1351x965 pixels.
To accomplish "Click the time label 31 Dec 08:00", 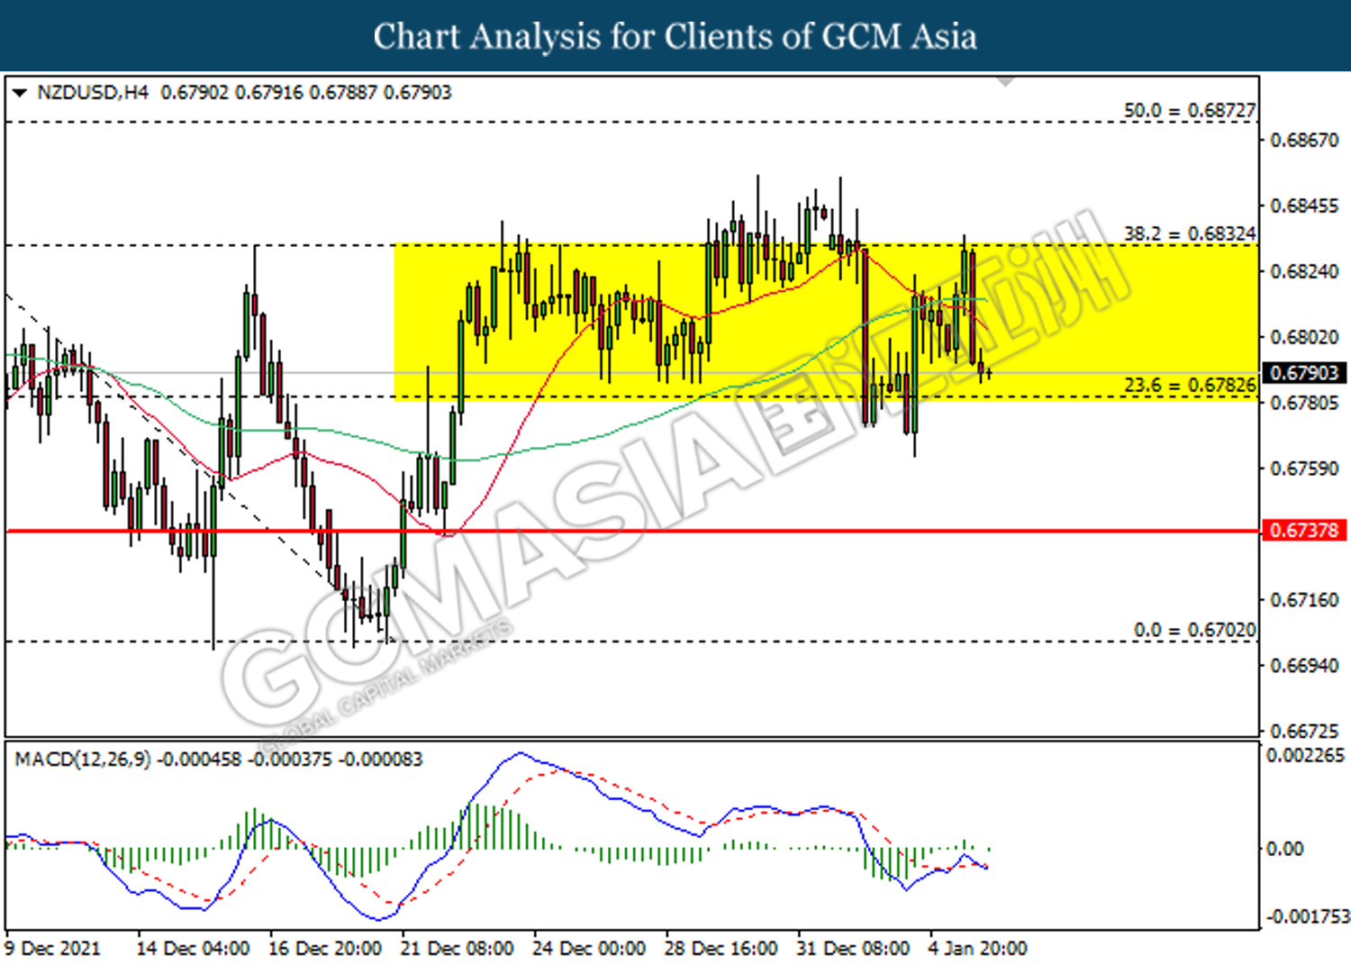I will tap(853, 948).
